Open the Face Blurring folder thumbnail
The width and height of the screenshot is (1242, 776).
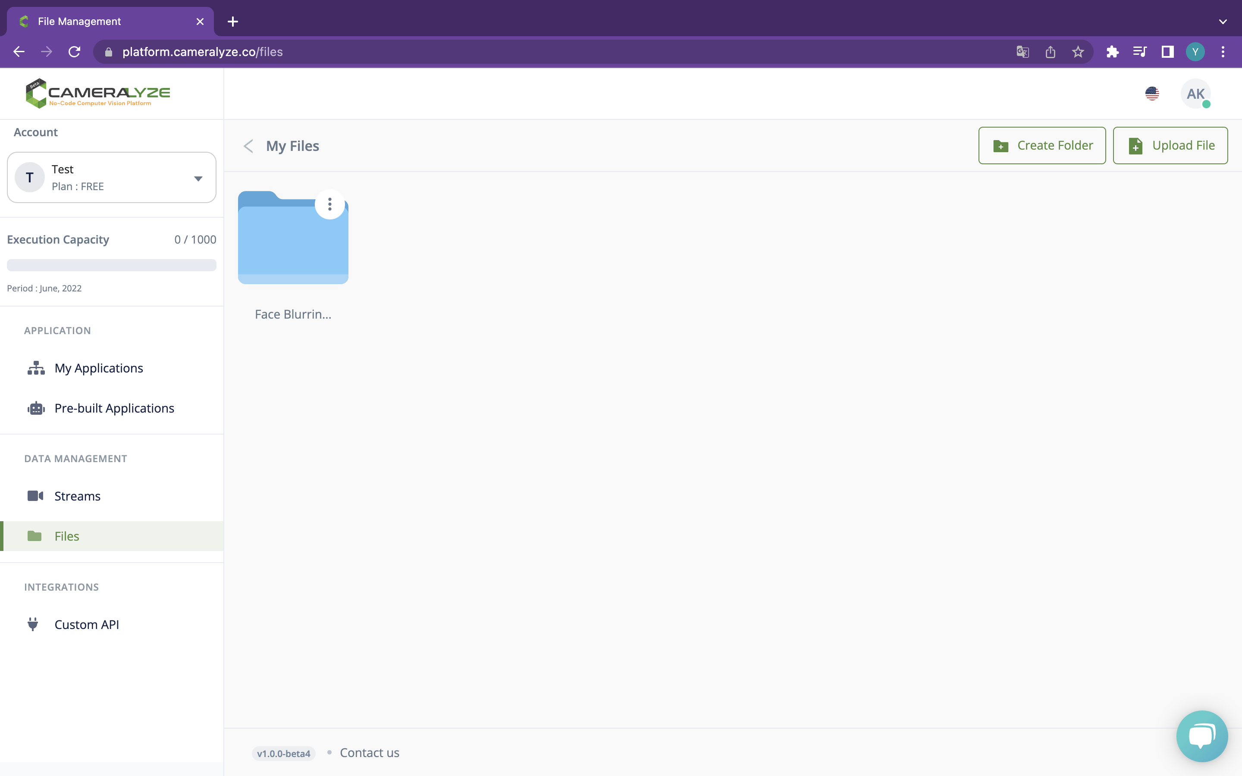click(293, 238)
